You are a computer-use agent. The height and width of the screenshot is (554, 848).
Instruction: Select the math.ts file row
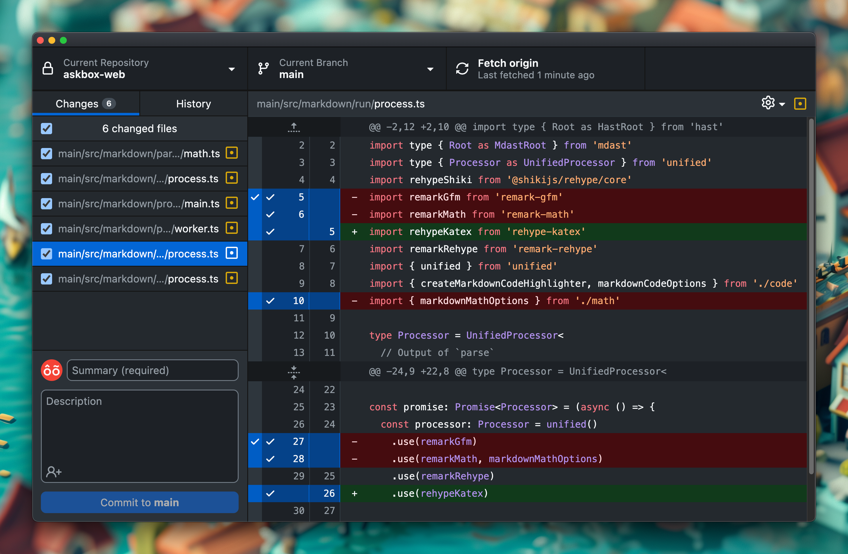tap(140, 154)
